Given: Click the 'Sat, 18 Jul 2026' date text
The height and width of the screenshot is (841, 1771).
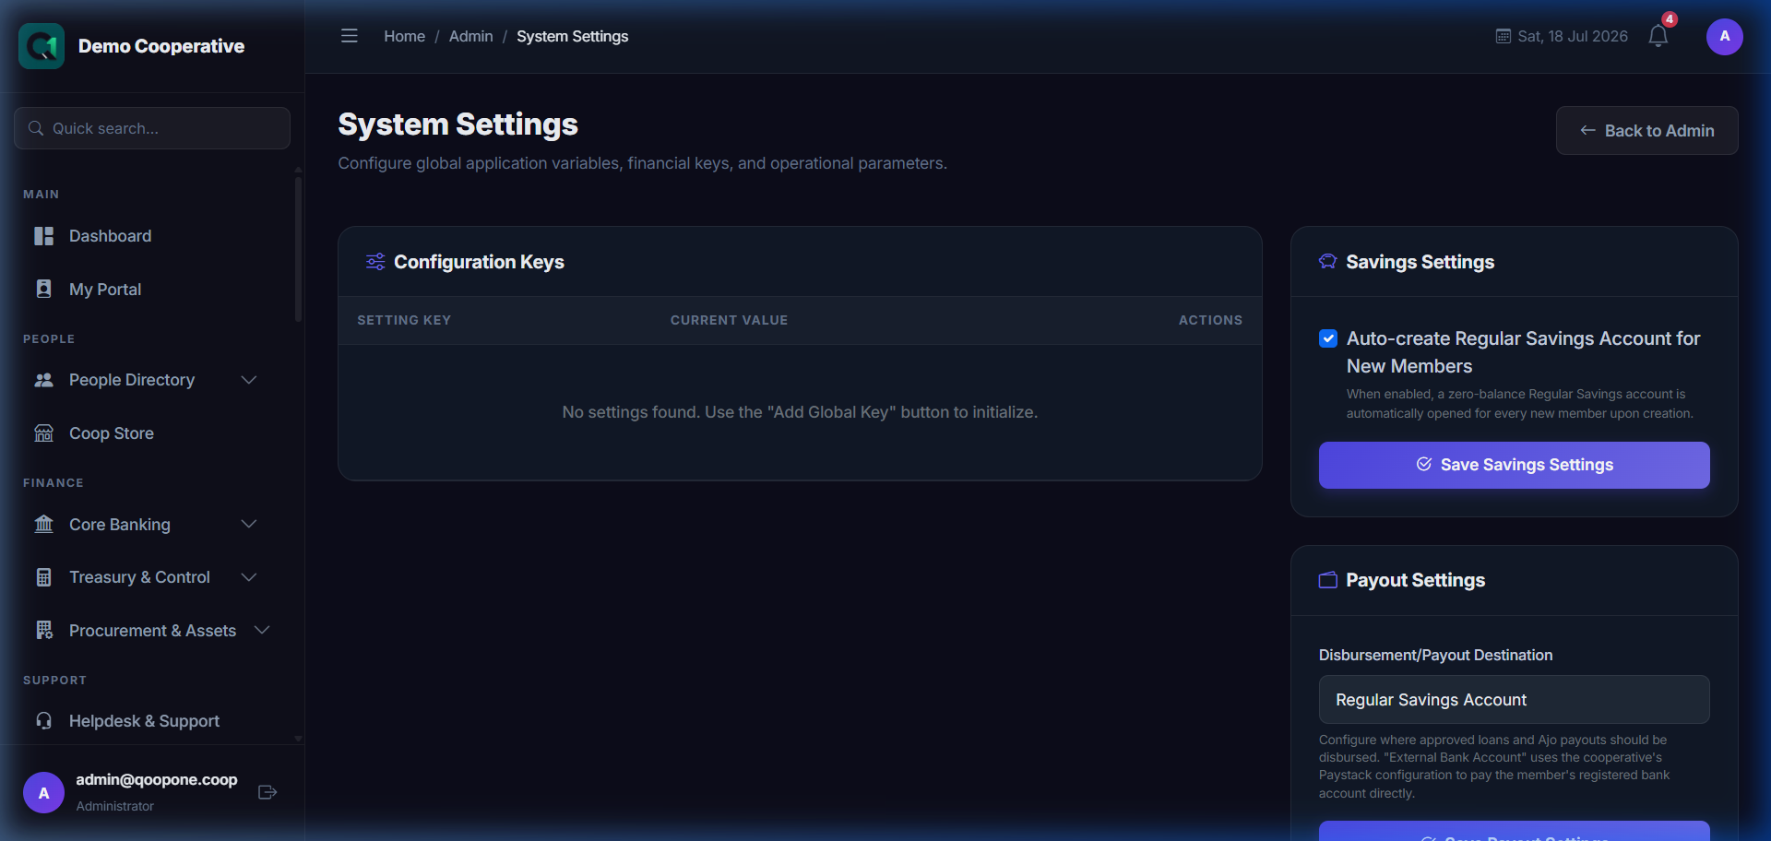Looking at the screenshot, I should [x=1573, y=36].
